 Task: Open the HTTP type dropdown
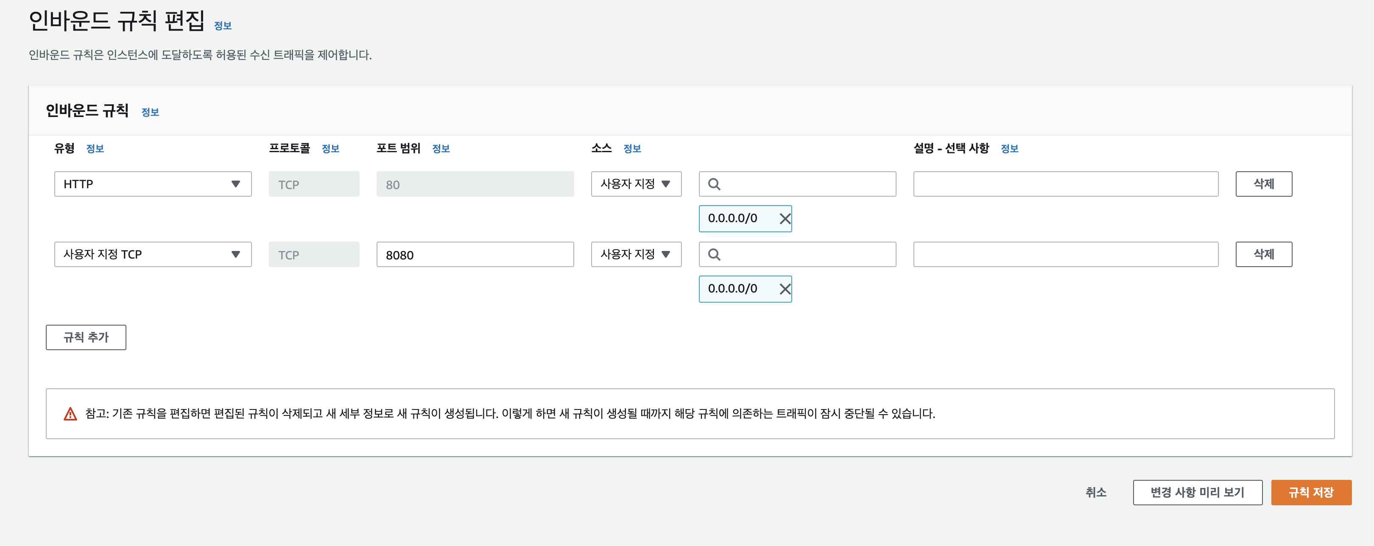tap(153, 184)
